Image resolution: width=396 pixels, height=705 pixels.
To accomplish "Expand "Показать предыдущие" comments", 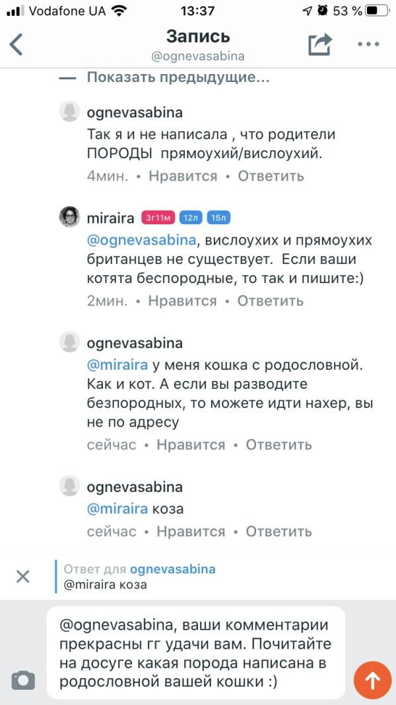I will 178,77.
